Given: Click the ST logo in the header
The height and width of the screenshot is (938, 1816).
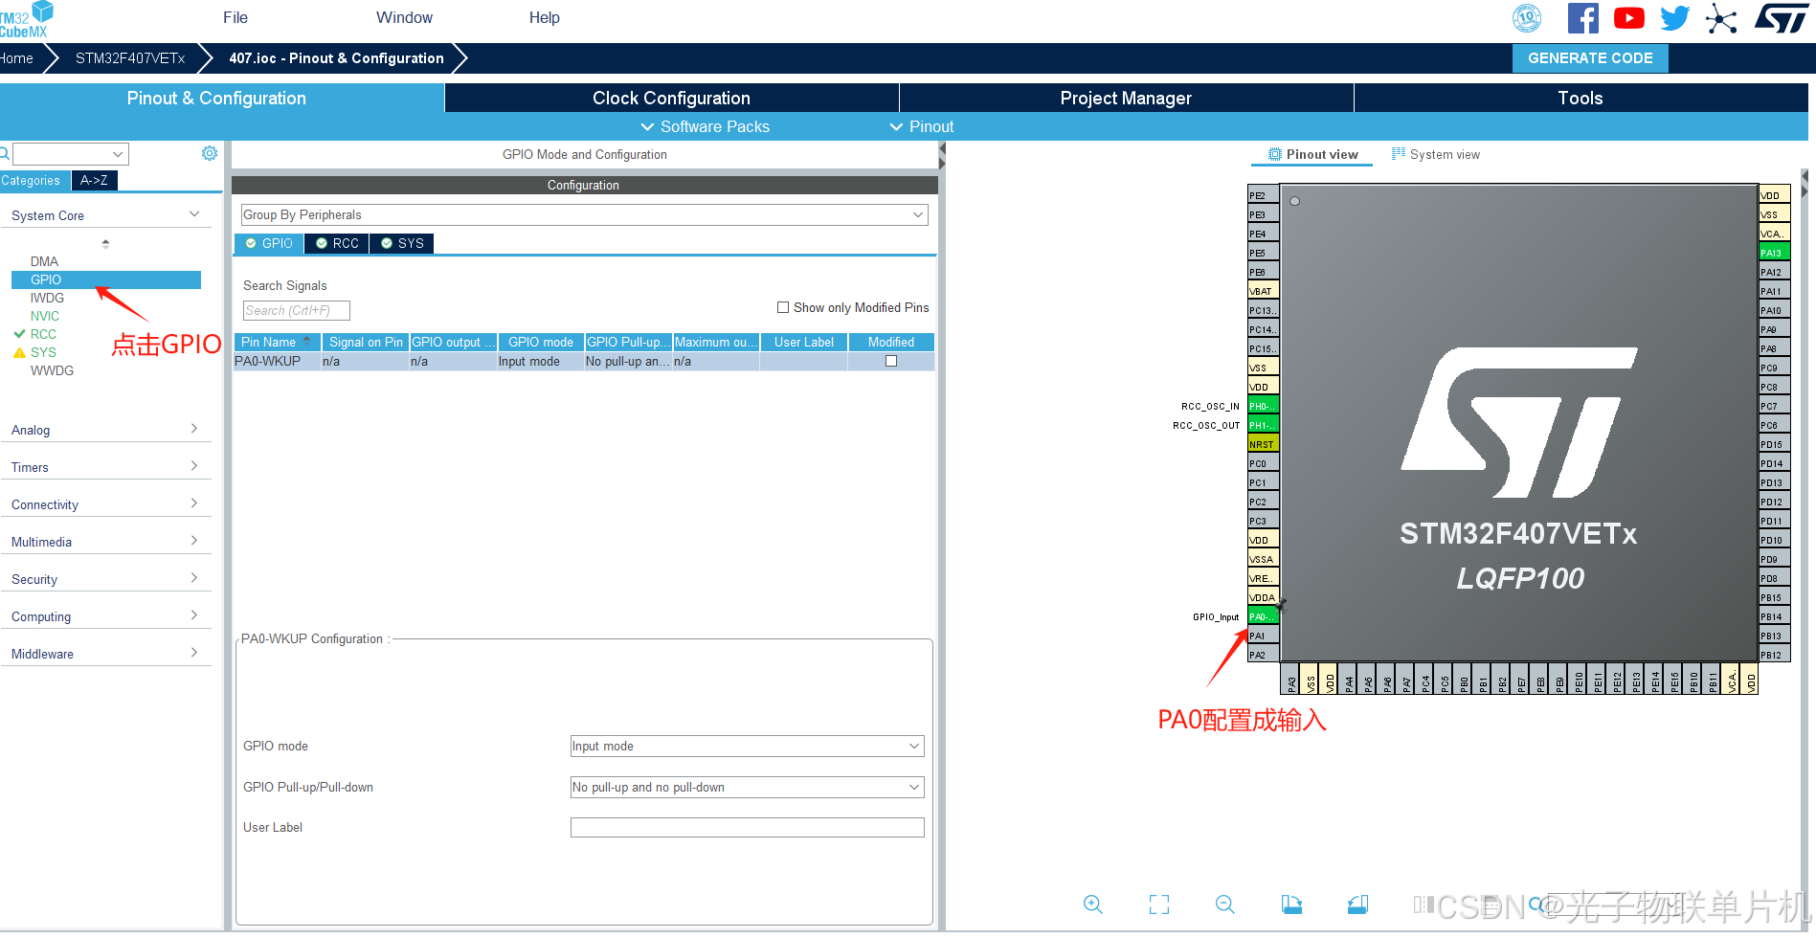Looking at the screenshot, I should point(1781,18).
